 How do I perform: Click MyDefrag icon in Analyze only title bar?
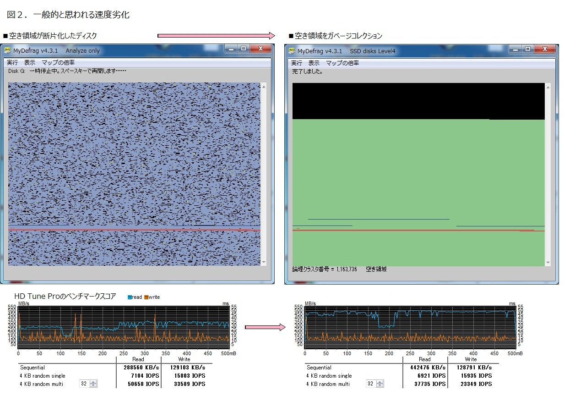7,51
